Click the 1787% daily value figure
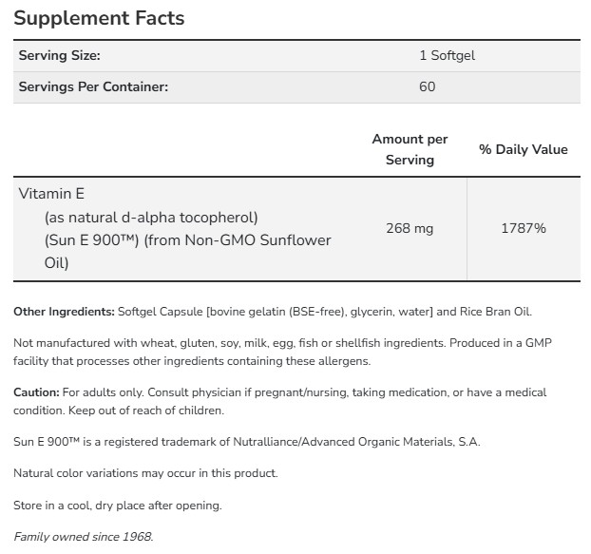 click(x=523, y=228)
